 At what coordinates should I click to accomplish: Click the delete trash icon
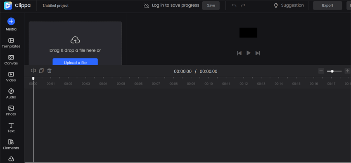[x=50, y=71]
